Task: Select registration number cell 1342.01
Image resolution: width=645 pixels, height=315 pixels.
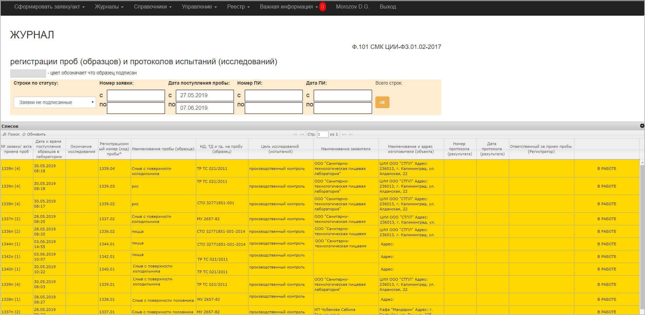Action: pyautogui.click(x=114, y=257)
